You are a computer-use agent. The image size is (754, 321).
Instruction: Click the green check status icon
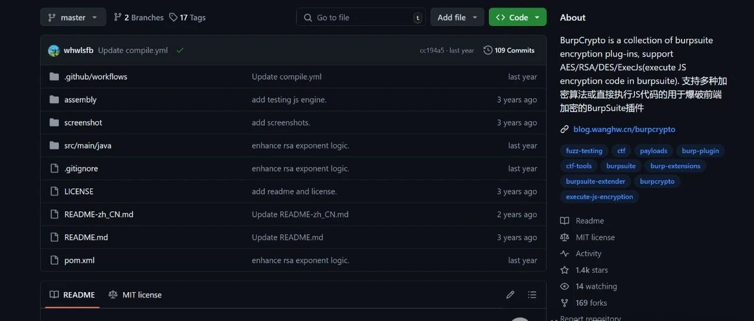(180, 51)
